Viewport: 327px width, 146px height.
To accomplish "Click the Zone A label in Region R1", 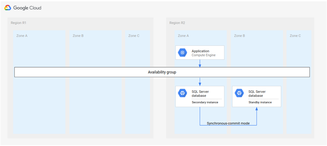I will pos(22,36).
